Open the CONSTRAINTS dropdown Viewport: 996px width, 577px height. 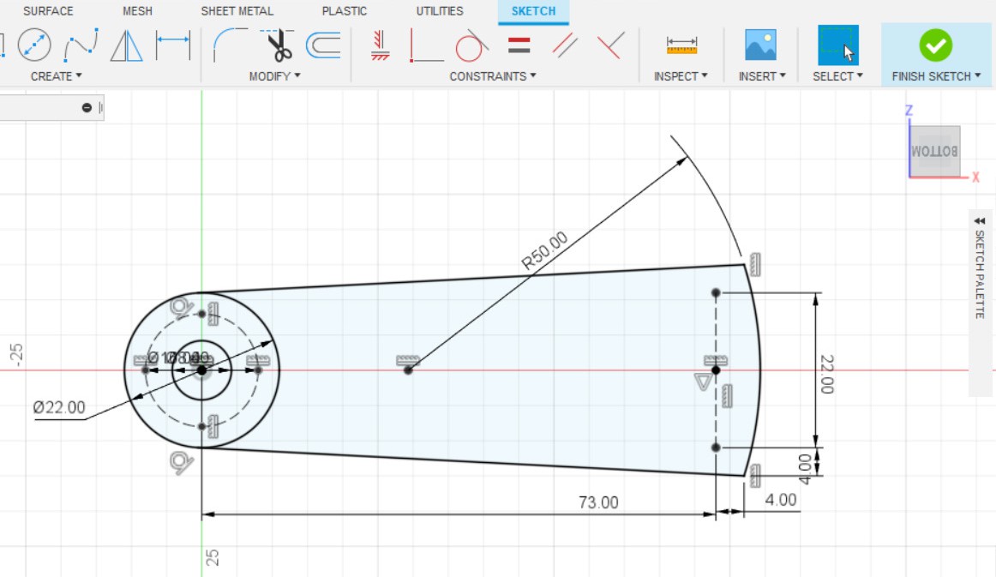(x=493, y=76)
